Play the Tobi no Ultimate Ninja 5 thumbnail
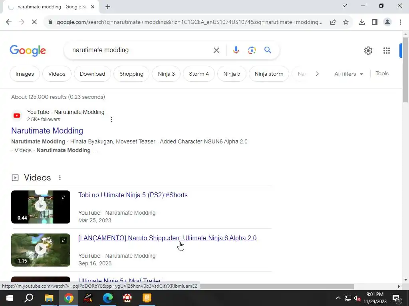This screenshot has width=409, height=306. click(x=41, y=207)
